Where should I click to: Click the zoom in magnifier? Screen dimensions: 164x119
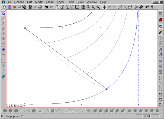pos(93,7)
